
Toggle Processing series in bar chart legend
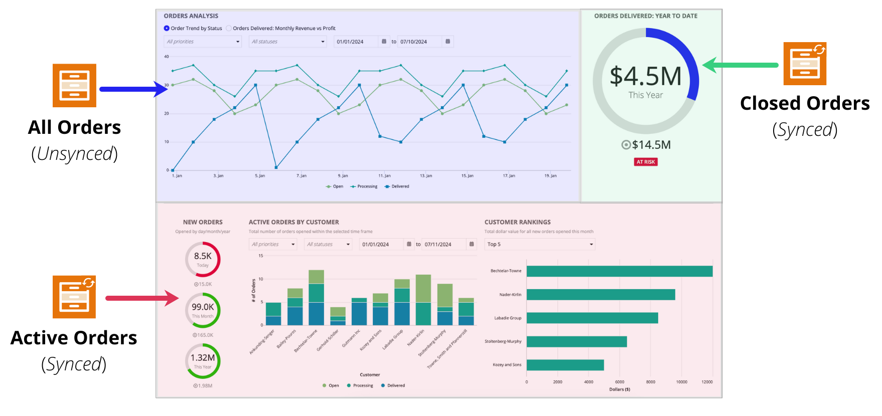[x=360, y=385]
